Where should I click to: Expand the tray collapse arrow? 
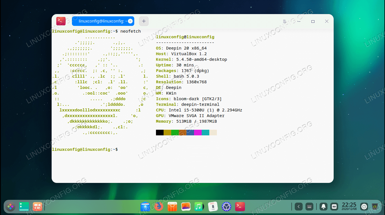299,207
